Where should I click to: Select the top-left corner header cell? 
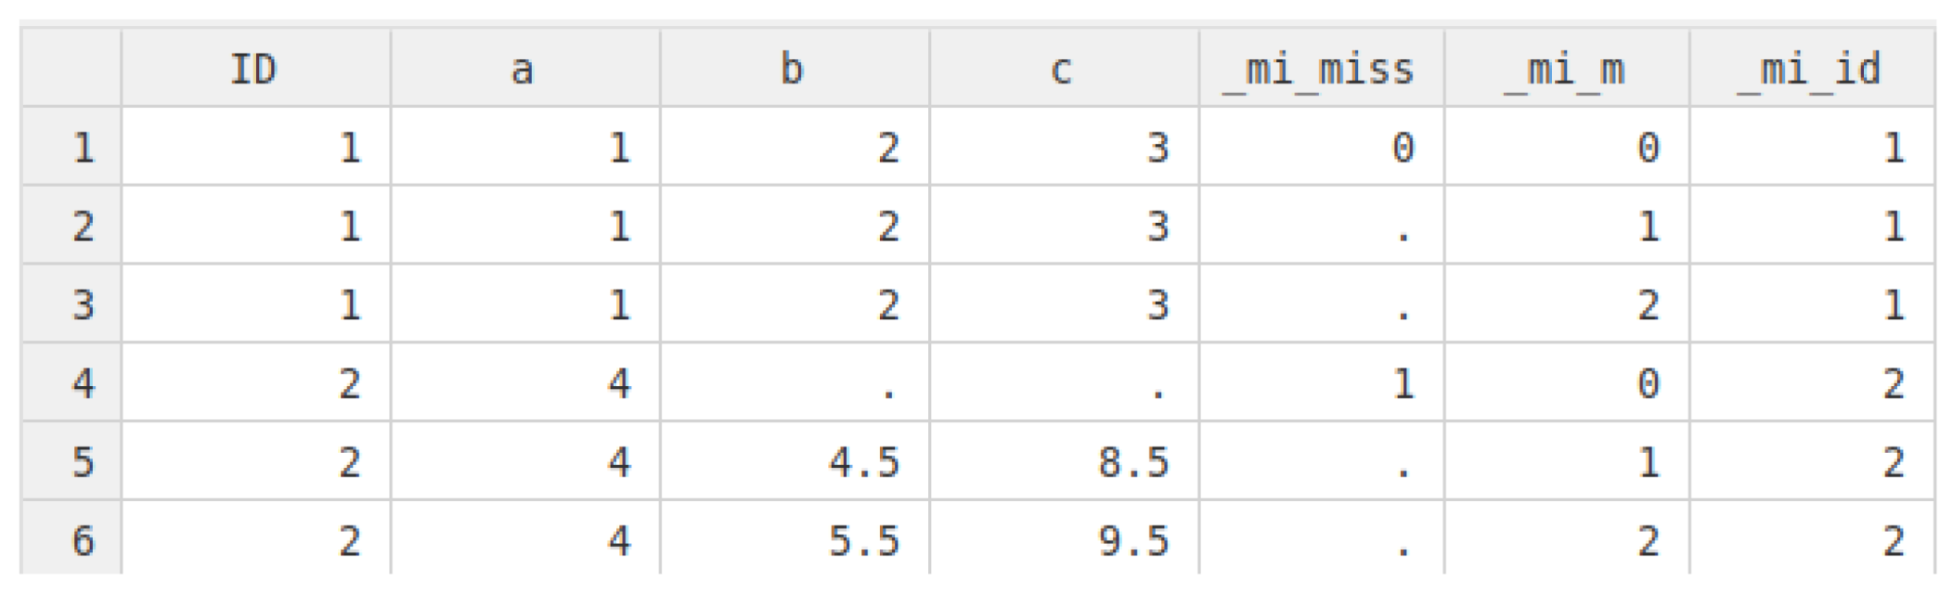click(71, 69)
